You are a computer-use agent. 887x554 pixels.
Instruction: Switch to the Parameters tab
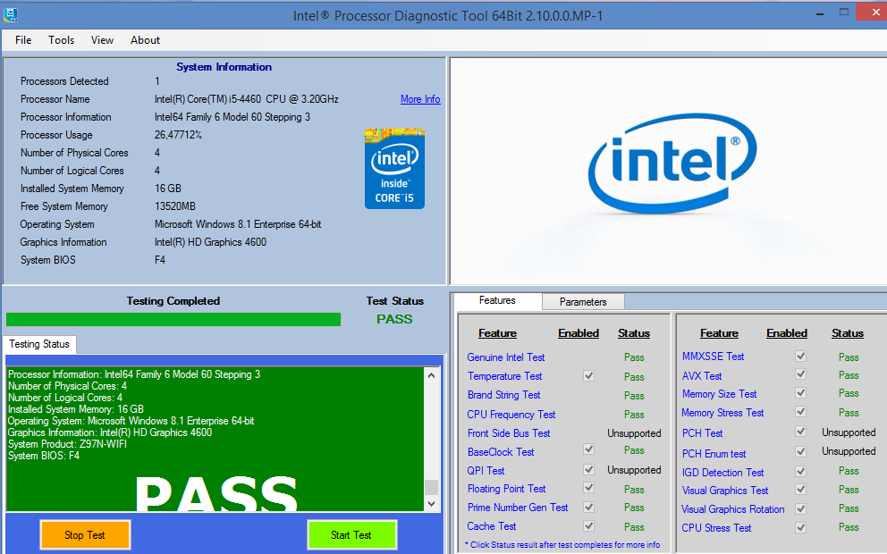583,302
